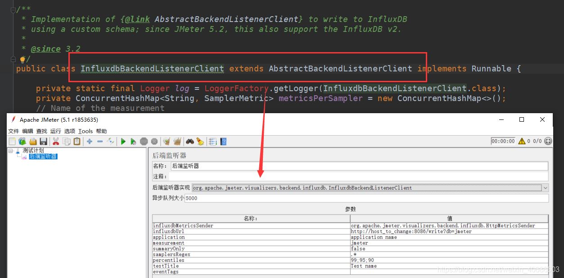
Task: Click the eventTags parameter name cell
Action: pyautogui.click(x=251, y=272)
